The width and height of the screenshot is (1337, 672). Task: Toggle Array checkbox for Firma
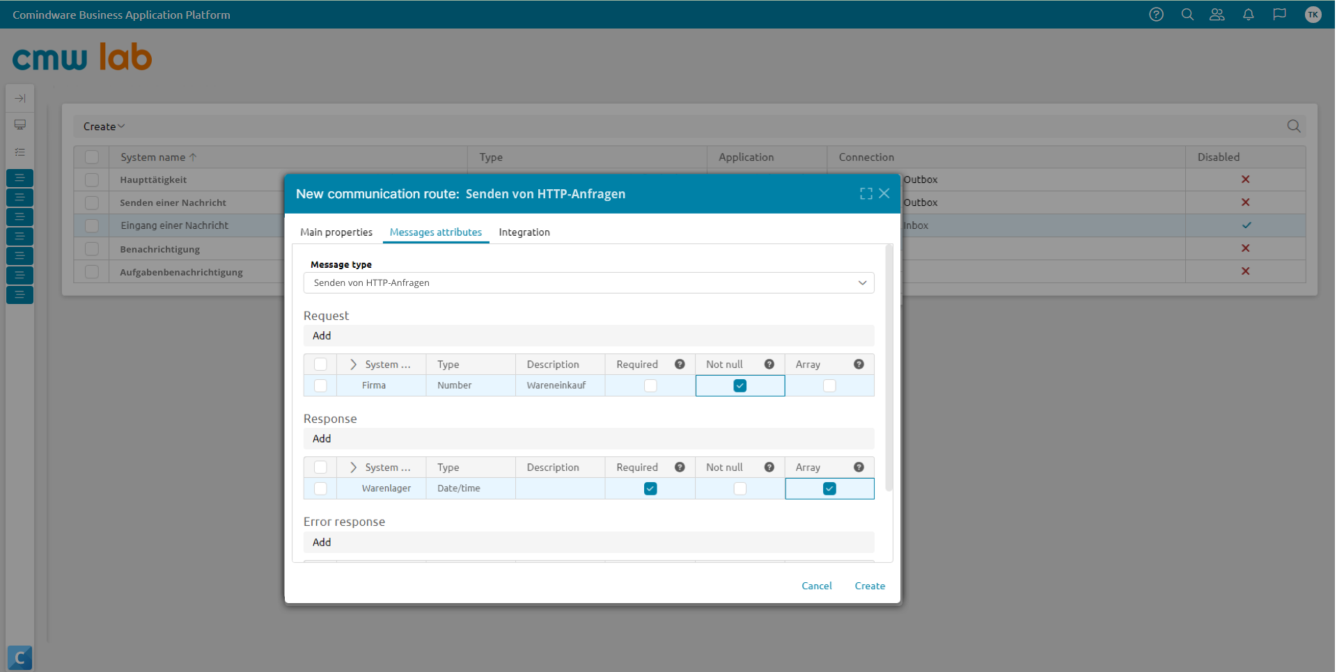pyautogui.click(x=829, y=385)
